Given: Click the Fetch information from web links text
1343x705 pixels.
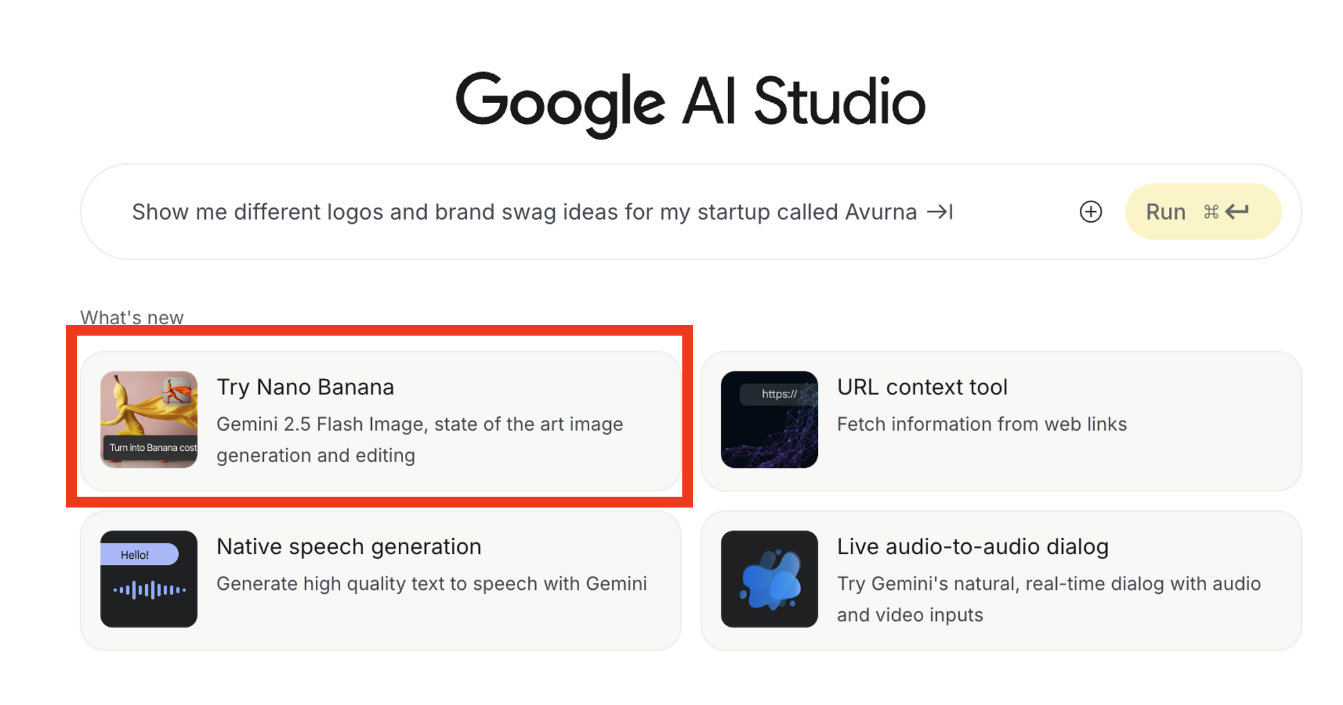Looking at the screenshot, I should coord(981,424).
